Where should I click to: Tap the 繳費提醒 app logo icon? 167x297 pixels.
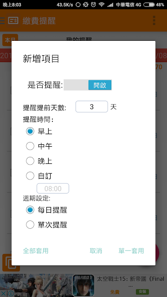coord(13,20)
